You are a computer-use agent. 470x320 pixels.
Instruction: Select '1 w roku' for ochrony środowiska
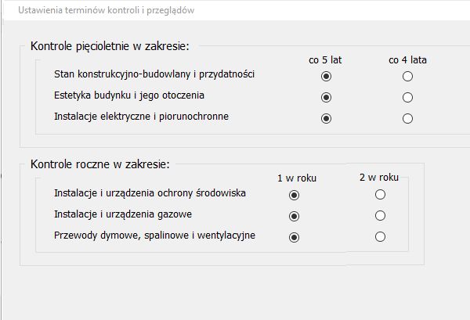(295, 195)
